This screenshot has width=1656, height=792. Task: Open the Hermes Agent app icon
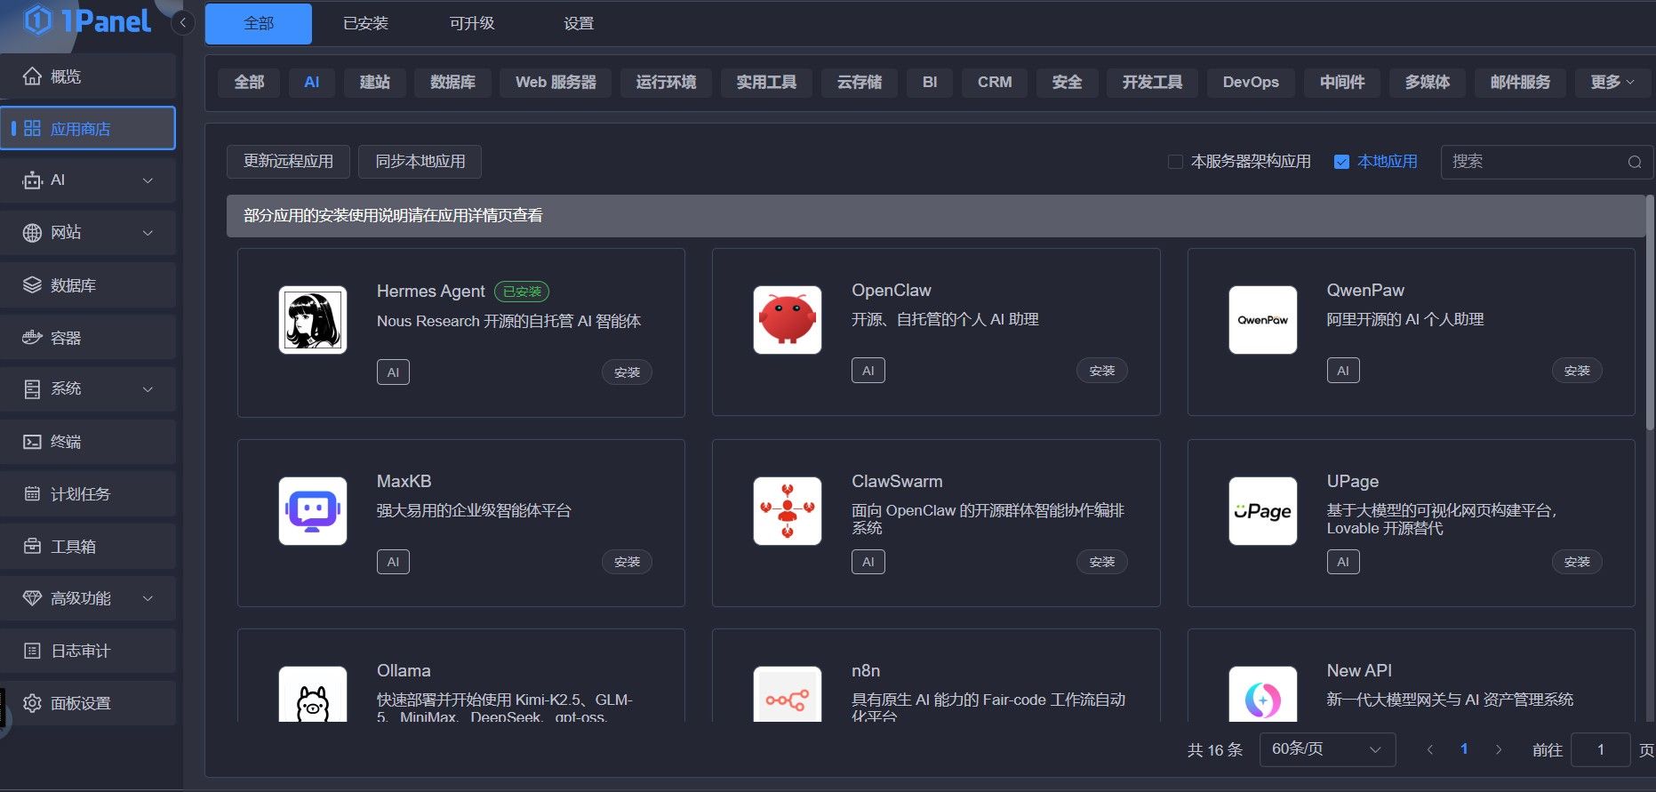tap(313, 320)
